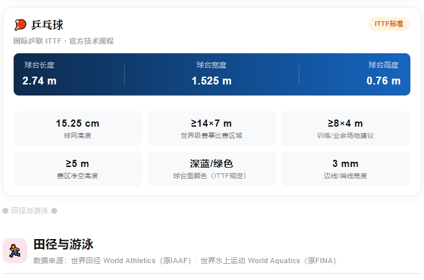Open the 3 mm 边线/端线宽度 tile
Viewport: 424px width, 280px height.
345,169
